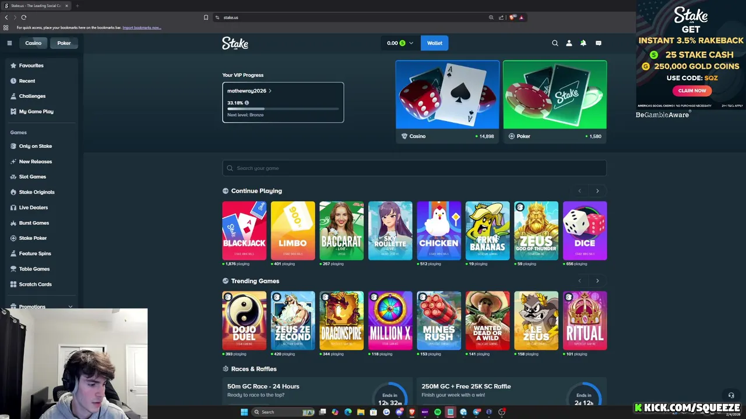
Task: Open the Blackjack game tile
Action: (x=244, y=230)
